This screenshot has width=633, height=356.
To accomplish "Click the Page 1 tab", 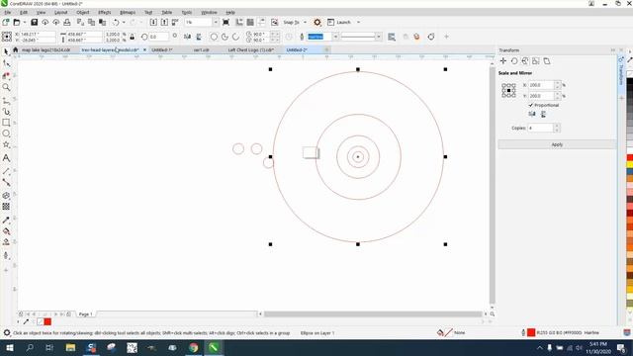I will pos(86,314).
